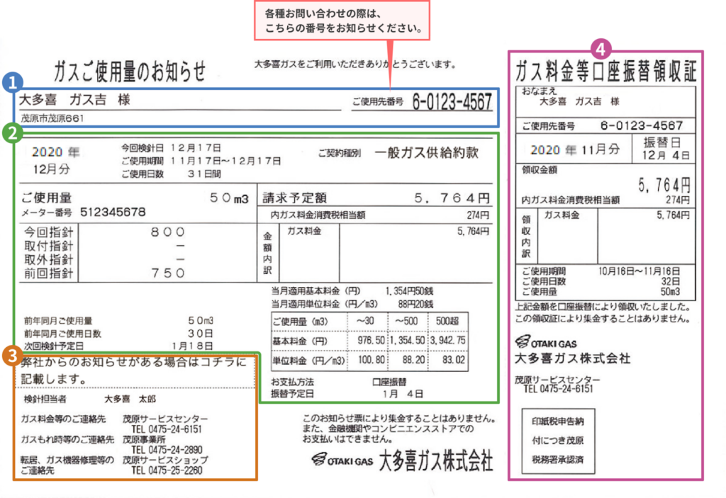The width and height of the screenshot is (726, 498).
Task: Click the 500超 column header
Action: click(x=447, y=321)
